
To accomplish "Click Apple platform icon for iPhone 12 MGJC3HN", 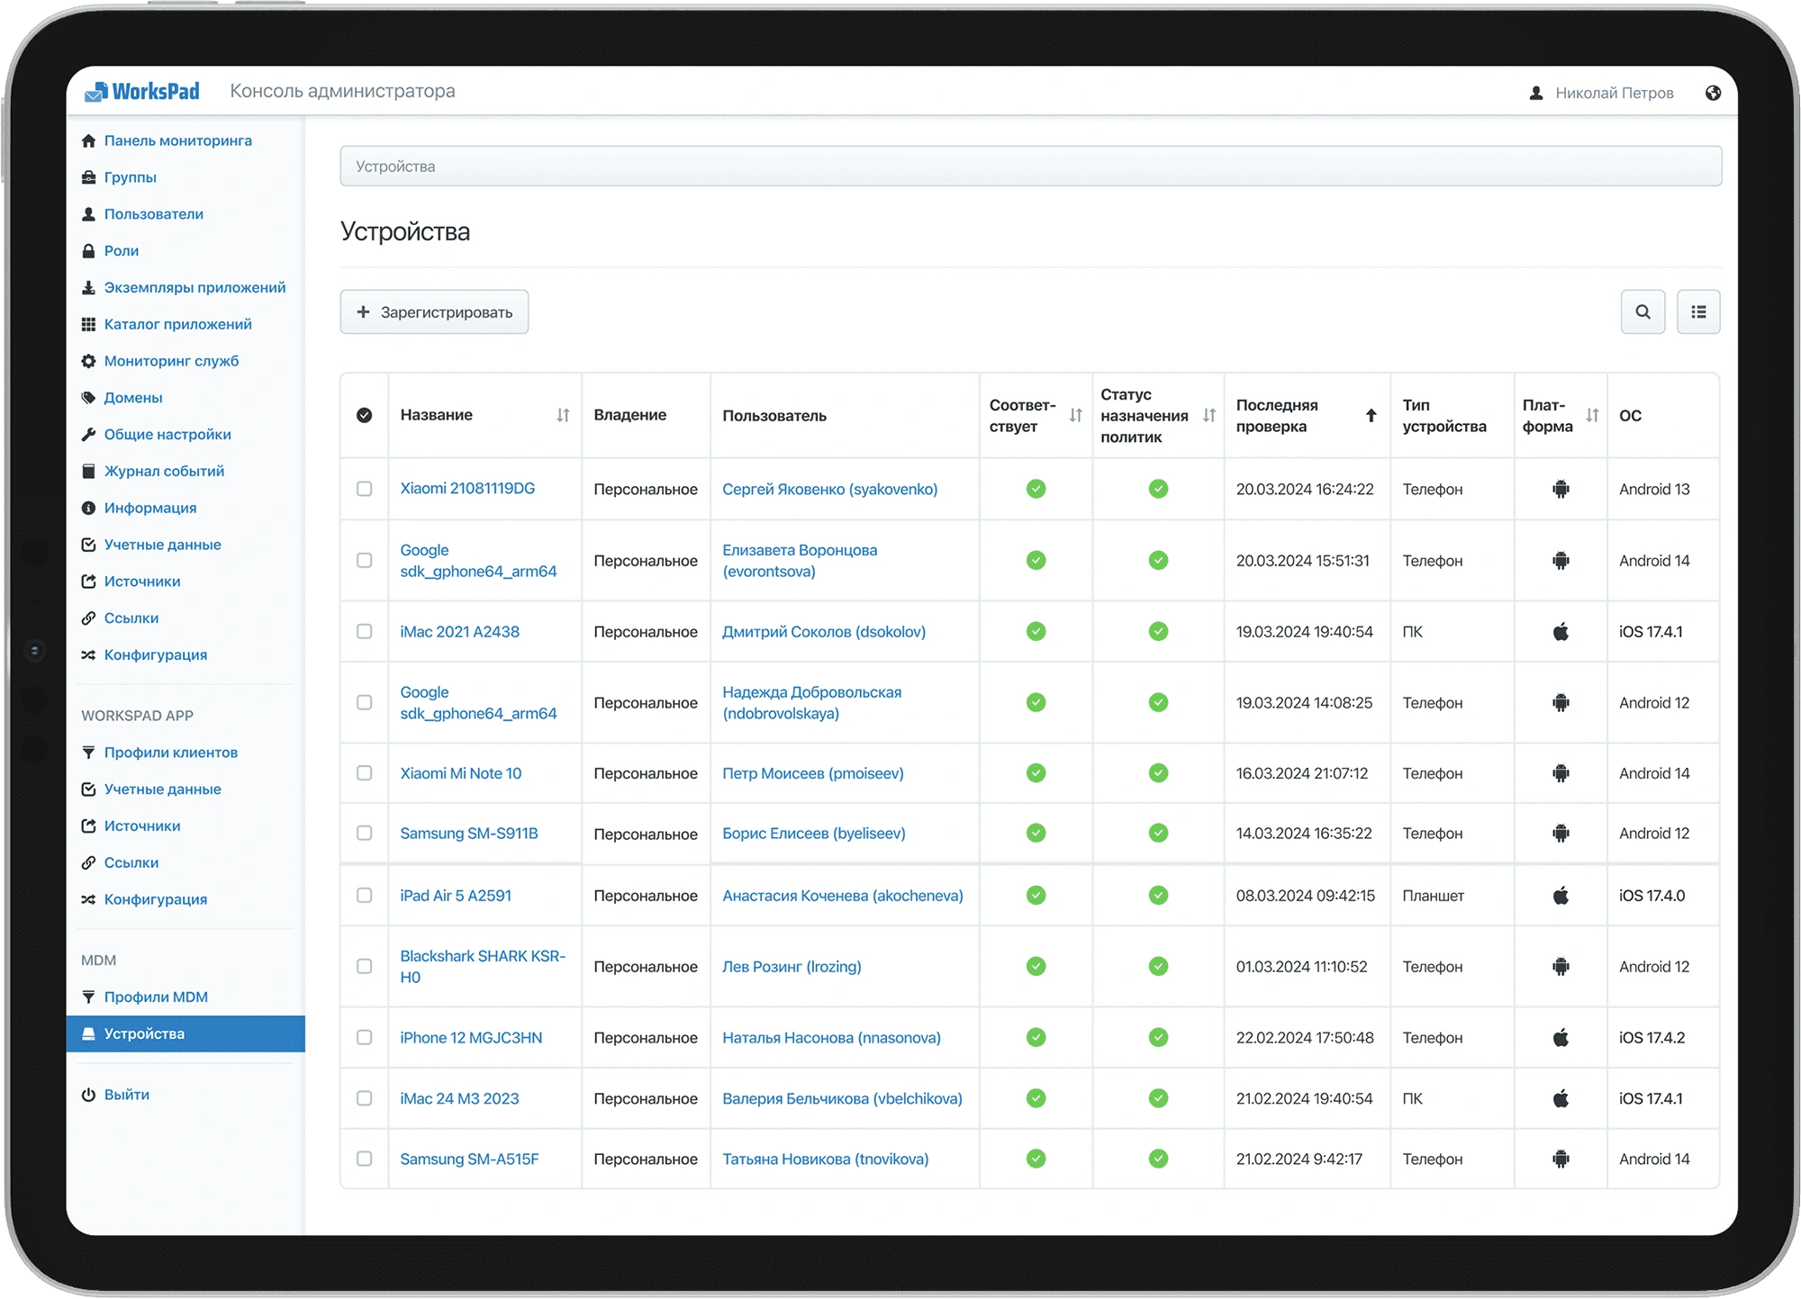I will point(1561,1037).
